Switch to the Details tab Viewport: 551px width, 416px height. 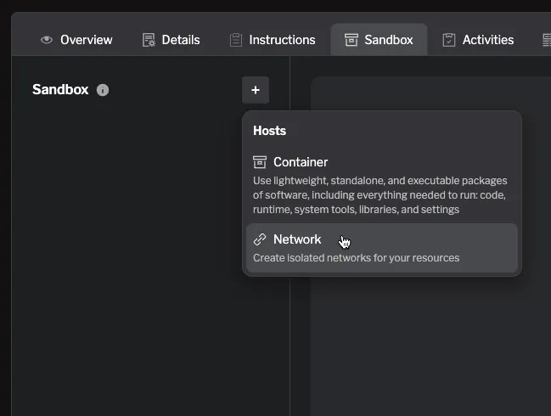pos(171,40)
